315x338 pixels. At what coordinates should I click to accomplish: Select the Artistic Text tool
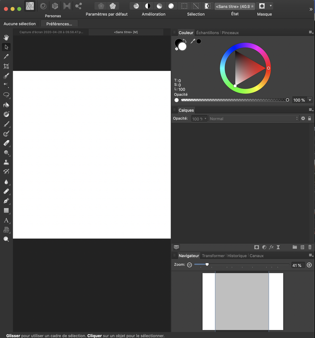6,220
